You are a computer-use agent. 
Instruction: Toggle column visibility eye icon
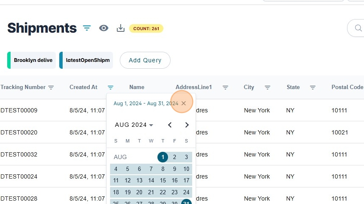point(104,28)
